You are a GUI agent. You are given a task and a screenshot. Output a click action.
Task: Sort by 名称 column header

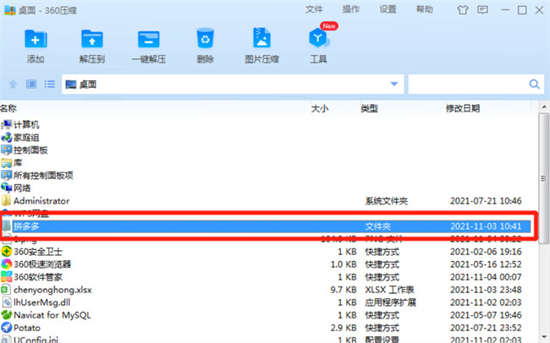(8, 108)
